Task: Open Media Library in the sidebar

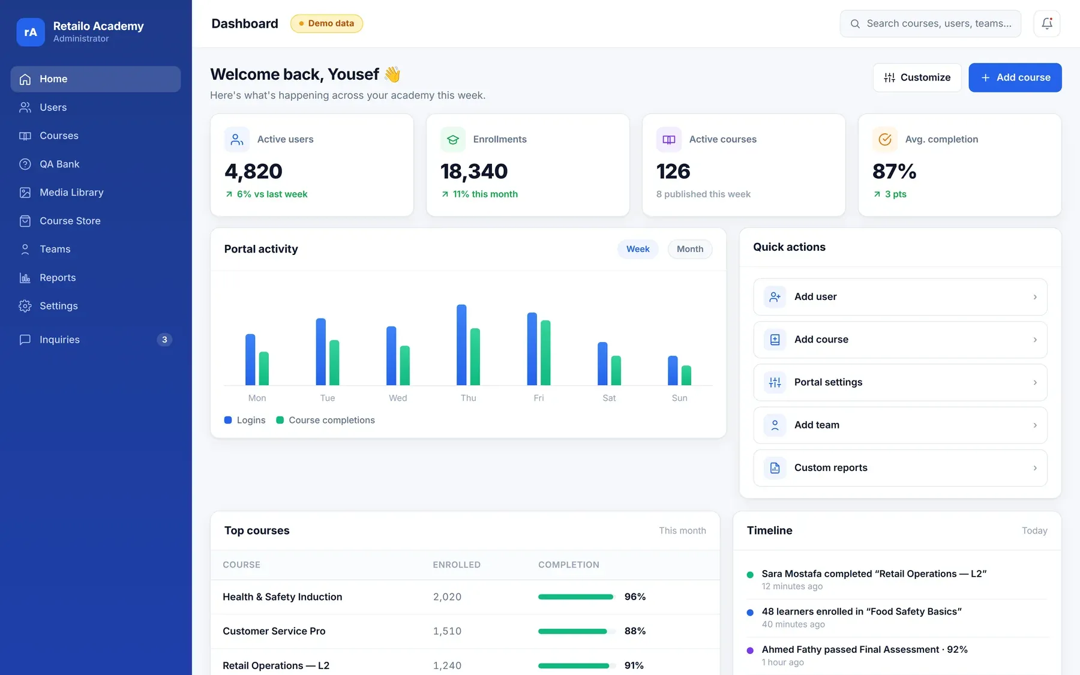Action: click(95, 193)
